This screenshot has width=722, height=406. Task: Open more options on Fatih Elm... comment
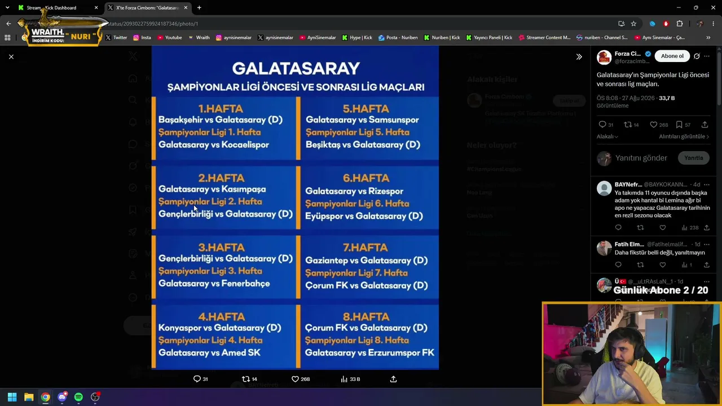(x=707, y=244)
